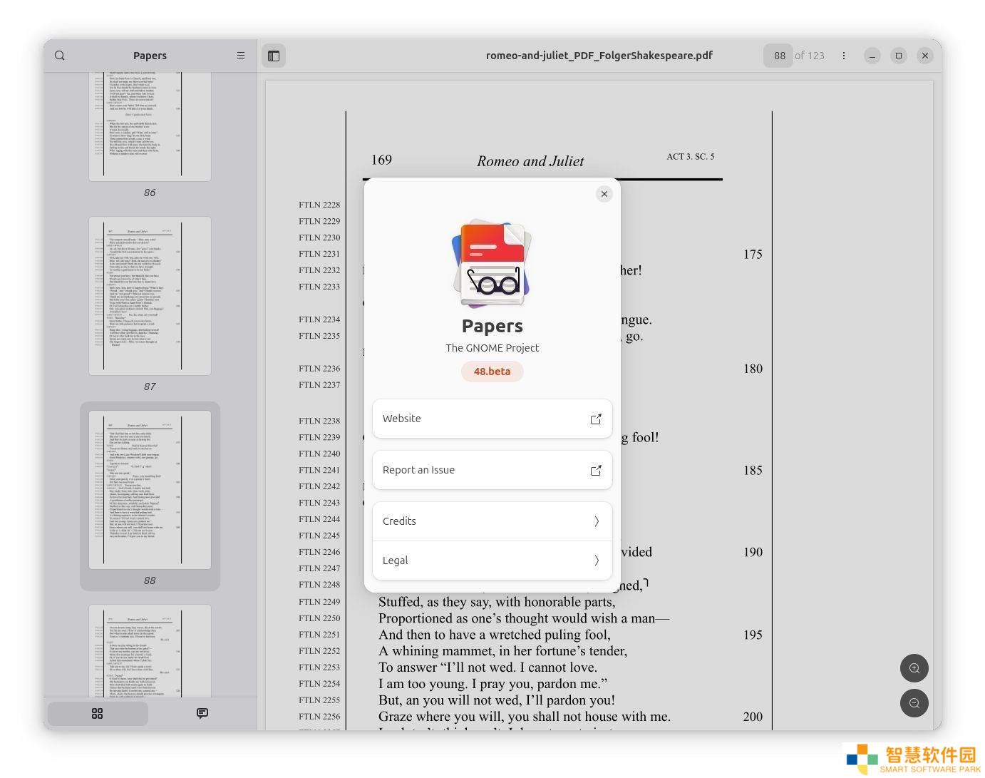Select the page 87 thumbnail
The image size is (985, 778).
tap(150, 296)
